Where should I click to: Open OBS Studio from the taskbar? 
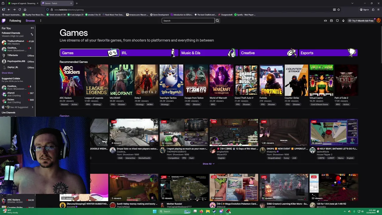coord(228,211)
